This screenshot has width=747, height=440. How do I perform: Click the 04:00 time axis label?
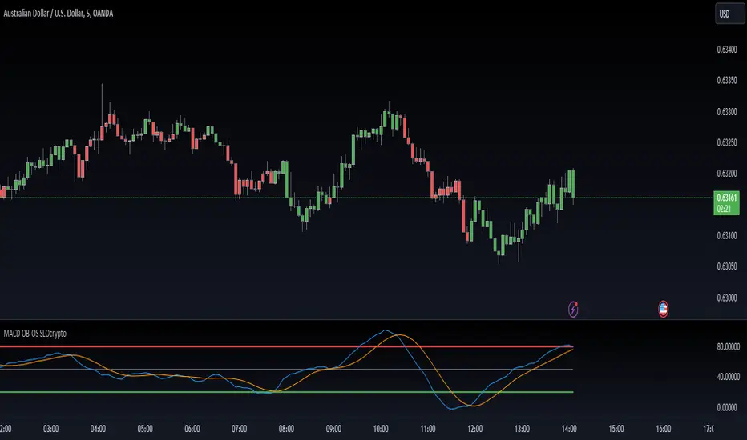pyautogui.click(x=98, y=429)
